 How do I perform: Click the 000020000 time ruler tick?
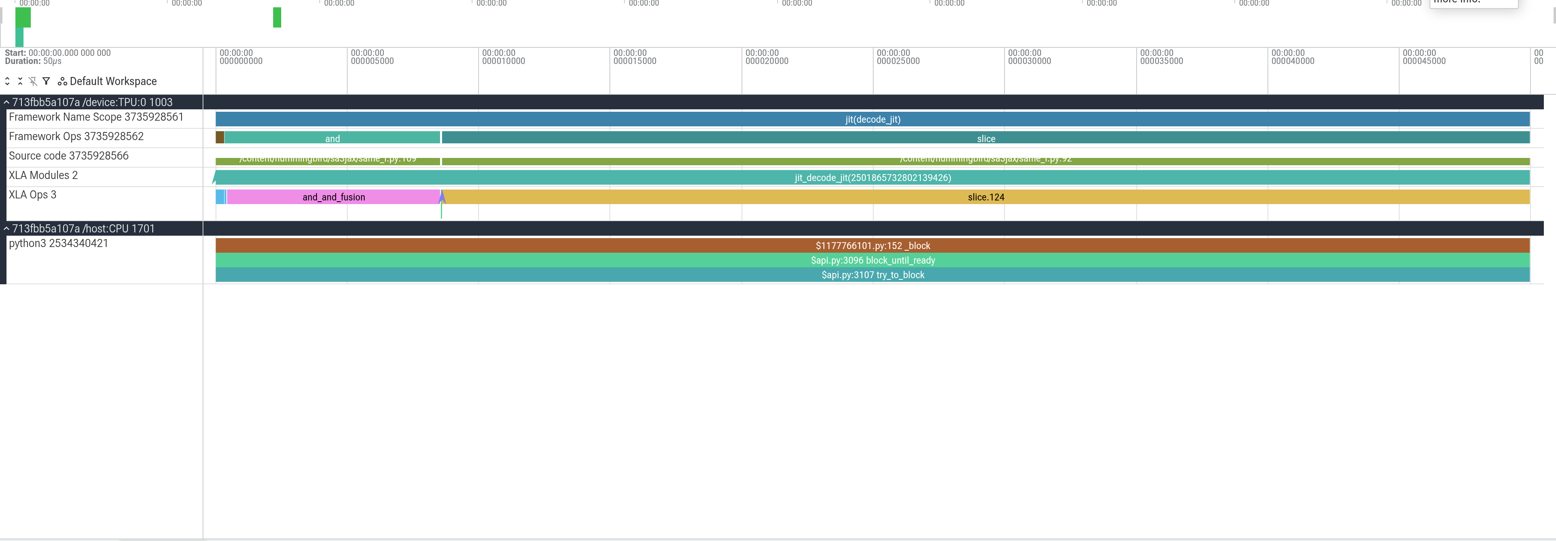coord(767,57)
